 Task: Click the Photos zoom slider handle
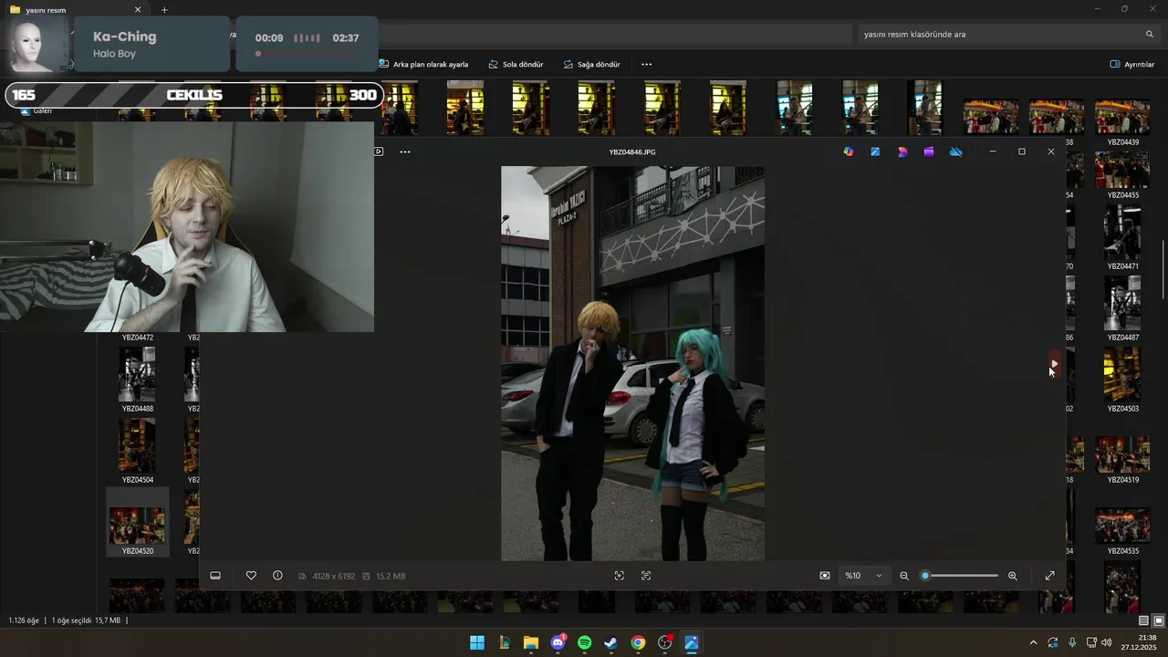pyautogui.click(x=925, y=576)
